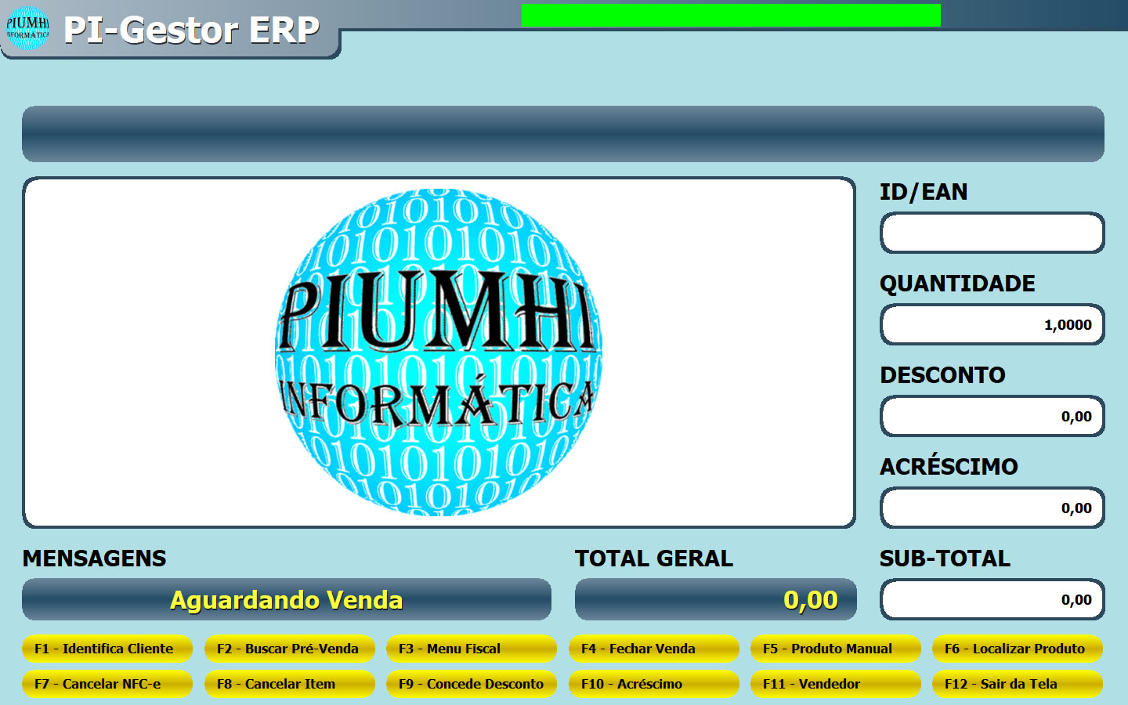
Task: Click the SUB-TOTAL label
Action: click(945, 559)
